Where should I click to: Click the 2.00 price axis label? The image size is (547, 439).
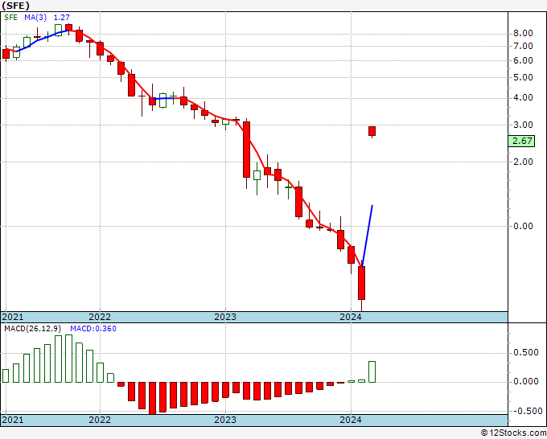pos(523,162)
